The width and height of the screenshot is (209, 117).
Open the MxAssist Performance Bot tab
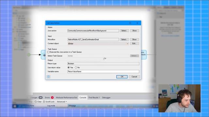(67, 97)
